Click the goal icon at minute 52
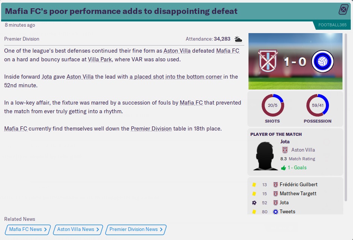This screenshot has height=240, width=353. (x=254, y=203)
